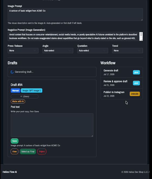The width and height of the screenshot is (152, 179).
Task: Click the Draft #94 heading
Action: pos(17,85)
